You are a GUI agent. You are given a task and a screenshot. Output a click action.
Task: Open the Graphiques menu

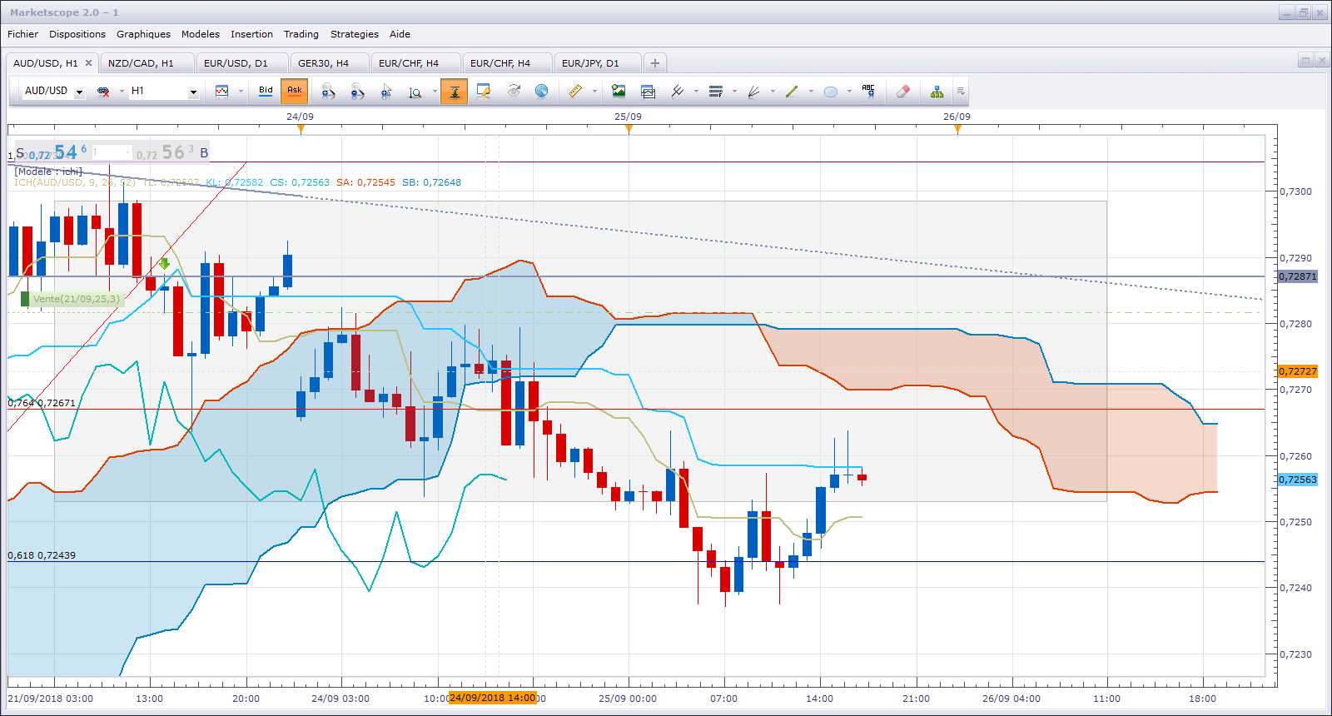coord(143,34)
